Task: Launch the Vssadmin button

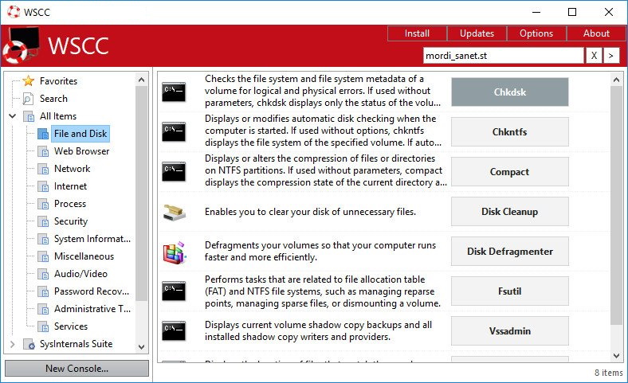Action: (x=510, y=331)
